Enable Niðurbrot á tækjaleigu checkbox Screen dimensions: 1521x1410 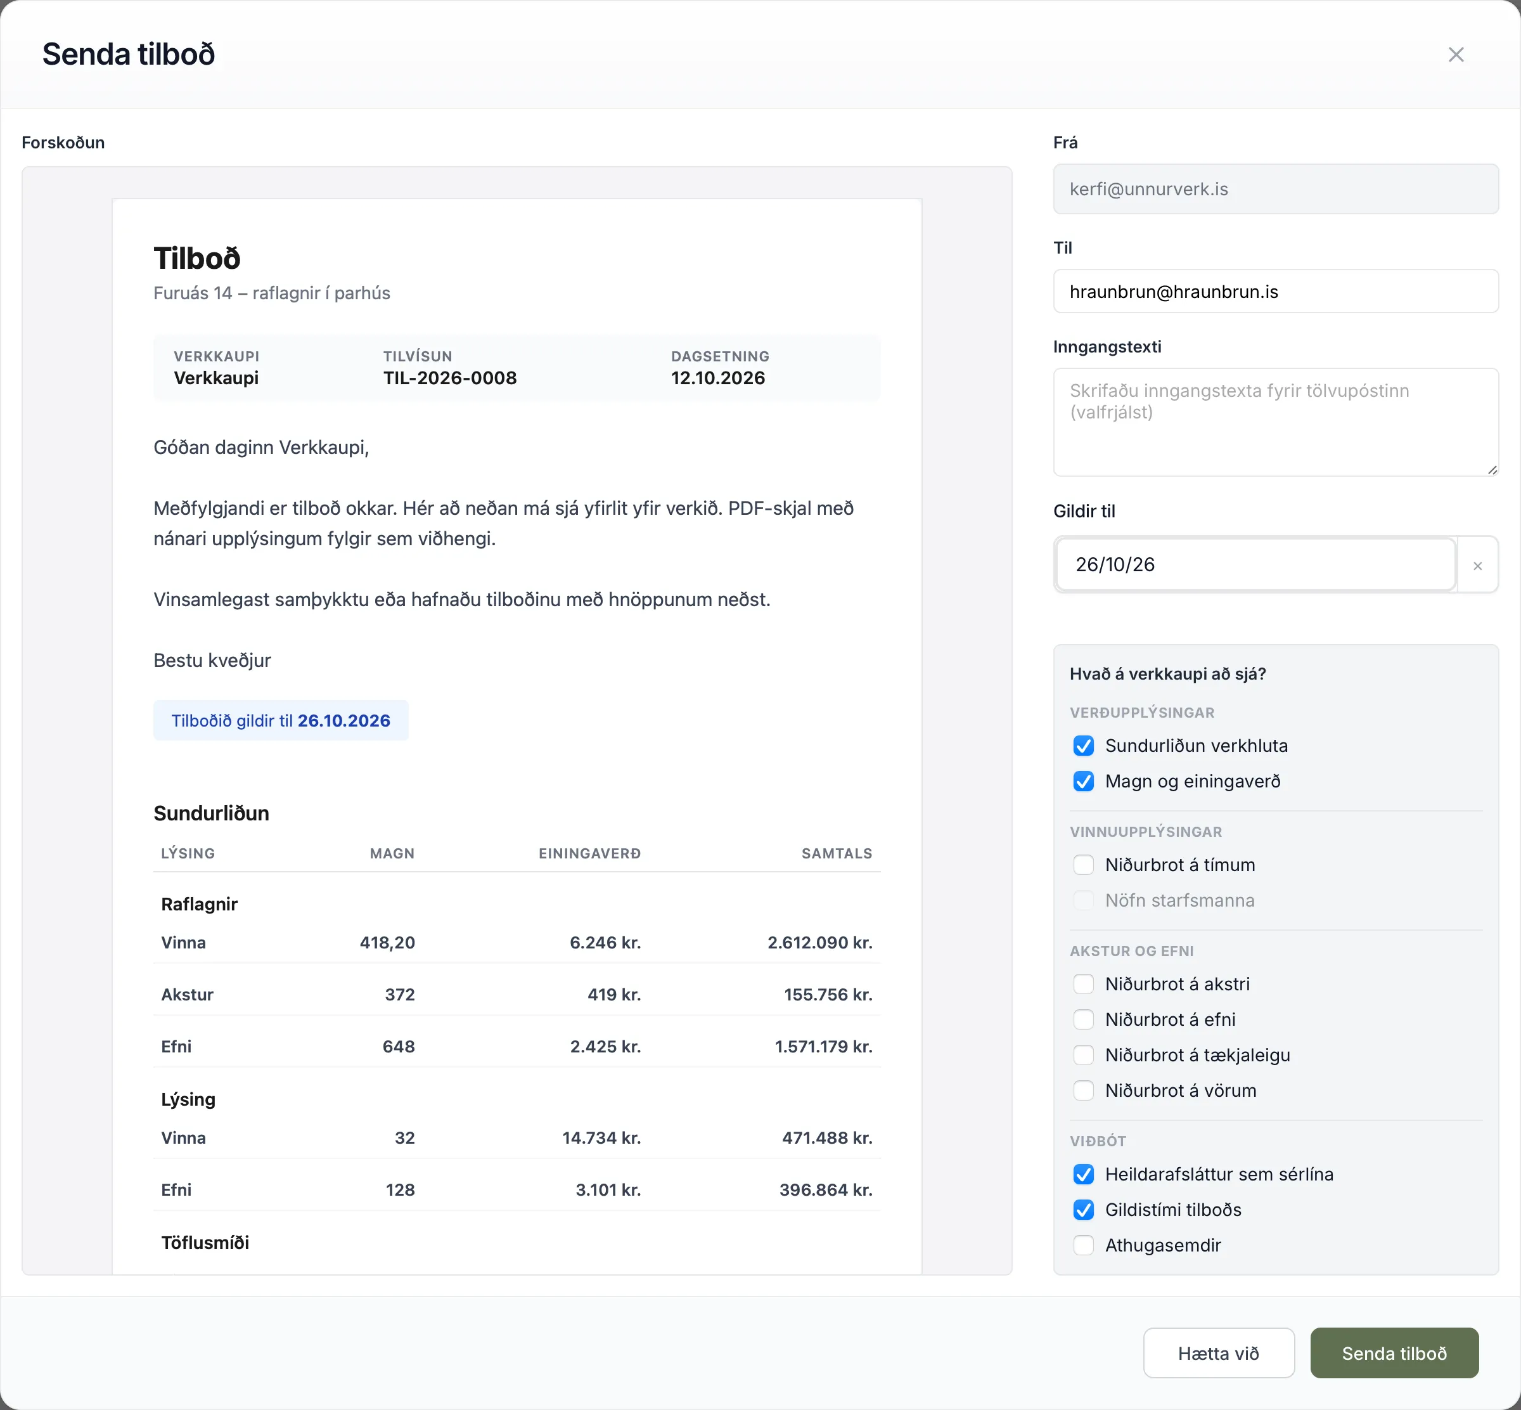coord(1083,1054)
